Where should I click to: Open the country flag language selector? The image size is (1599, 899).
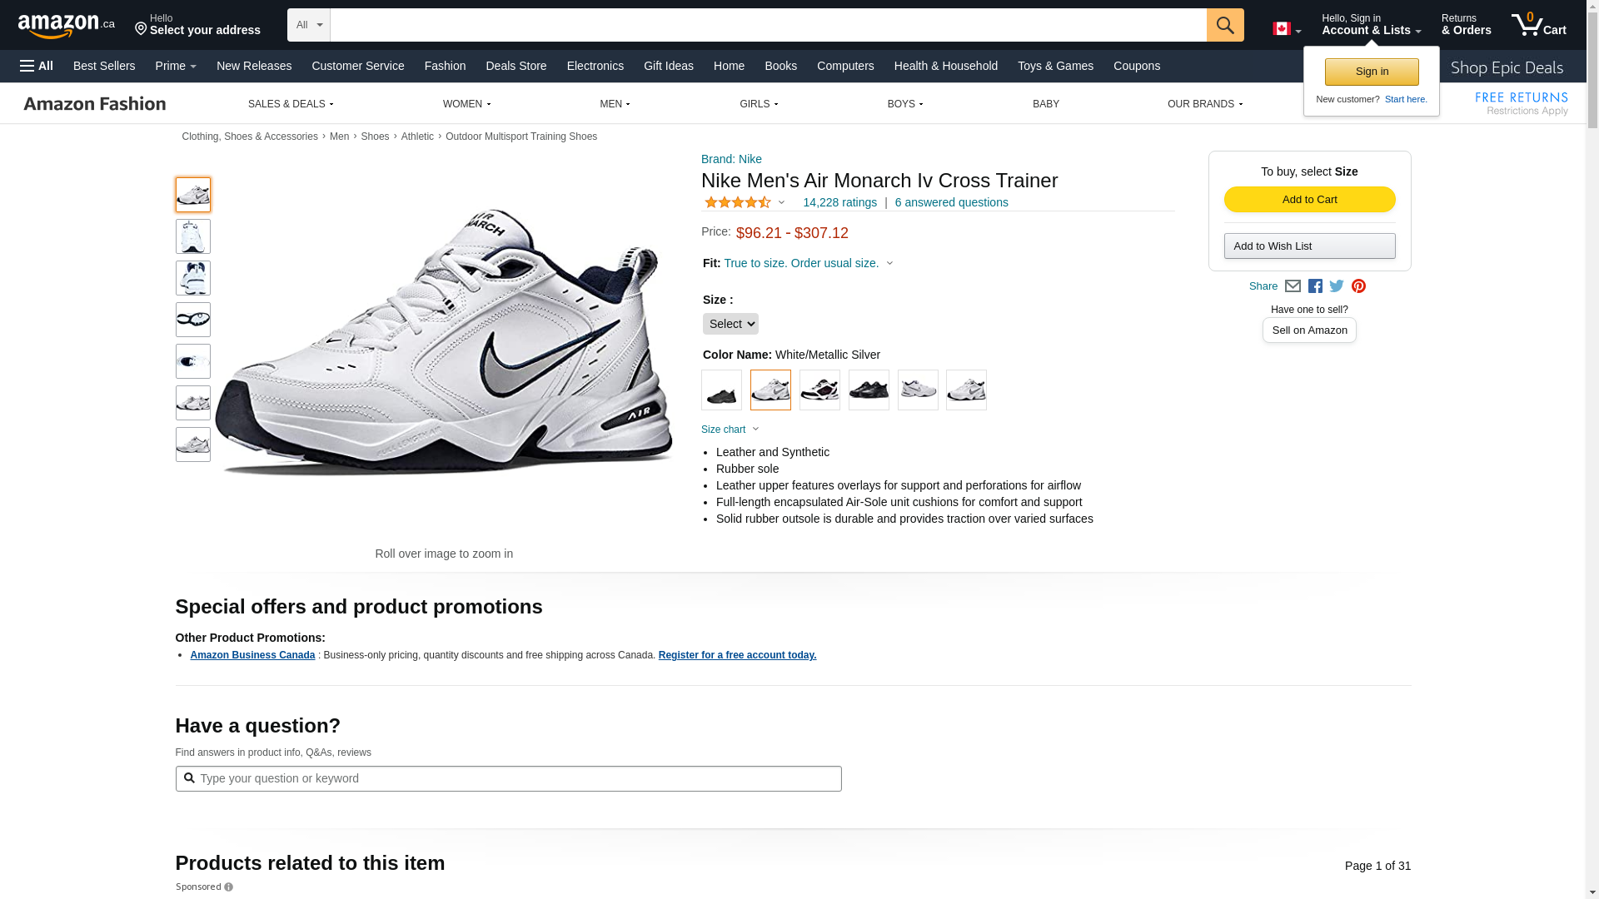[1286, 29]
